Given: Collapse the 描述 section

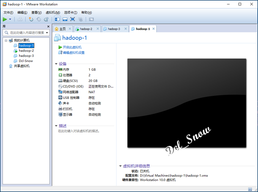Looking at the screenshot, I should click(56, 126).
